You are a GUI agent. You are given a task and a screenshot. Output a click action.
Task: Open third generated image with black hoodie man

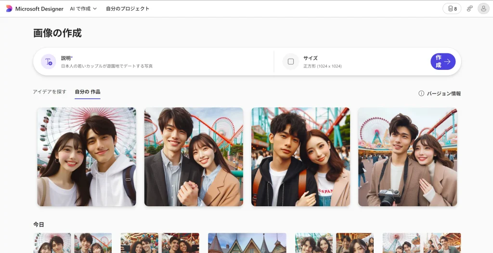tap(300, 157)
